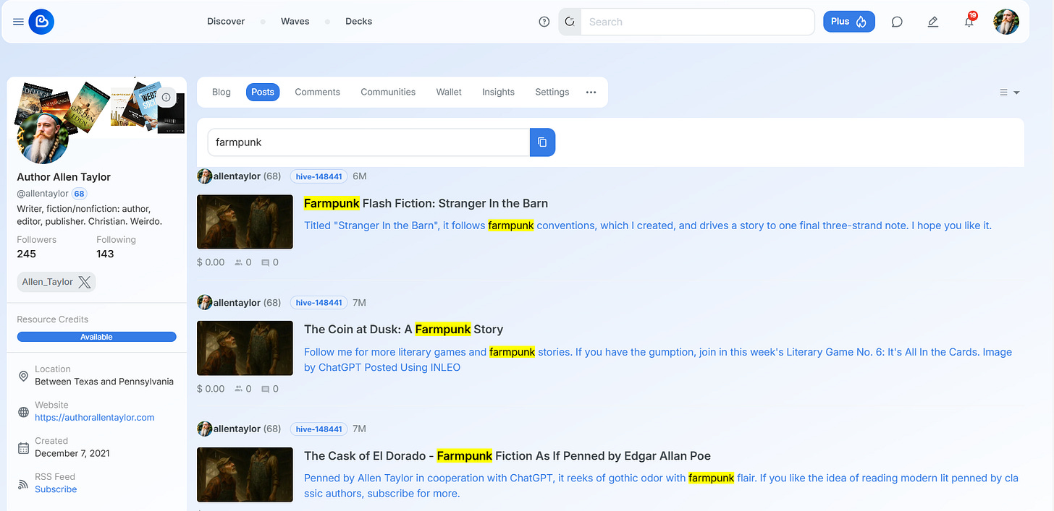The image size is (1054, 511).
Task: Open the help question-mark icon
Action: (544, 22)
